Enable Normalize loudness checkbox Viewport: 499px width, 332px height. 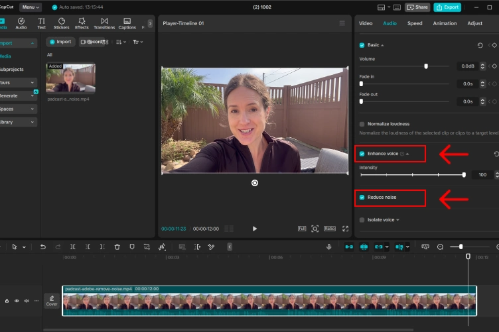pyautogui.click(x=362, y=124)
